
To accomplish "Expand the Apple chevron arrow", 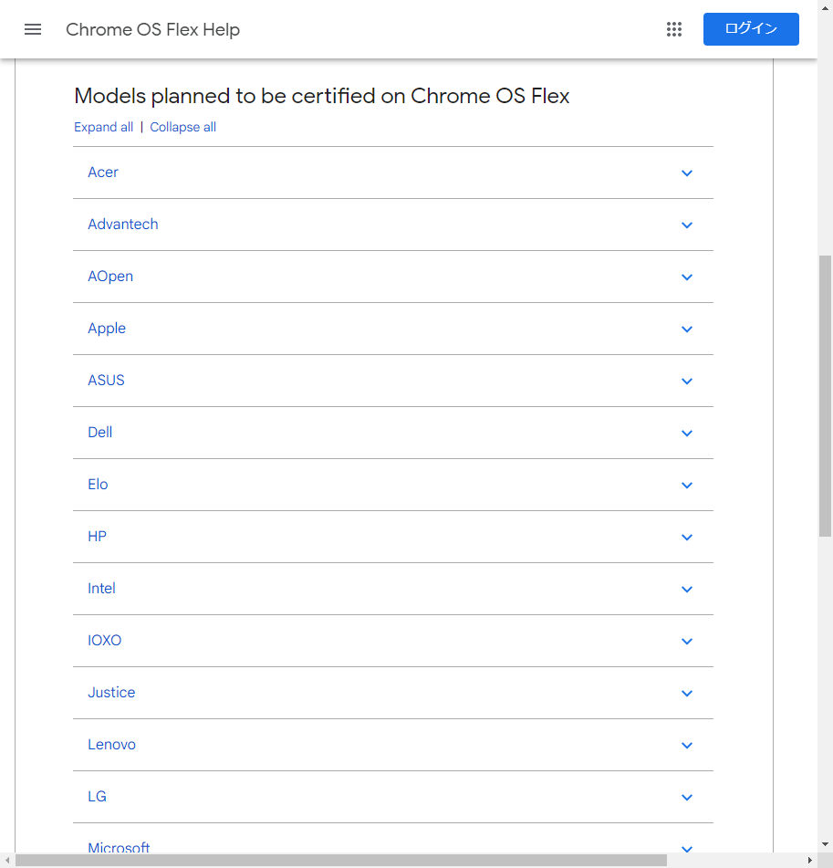I will coord(686,329).
